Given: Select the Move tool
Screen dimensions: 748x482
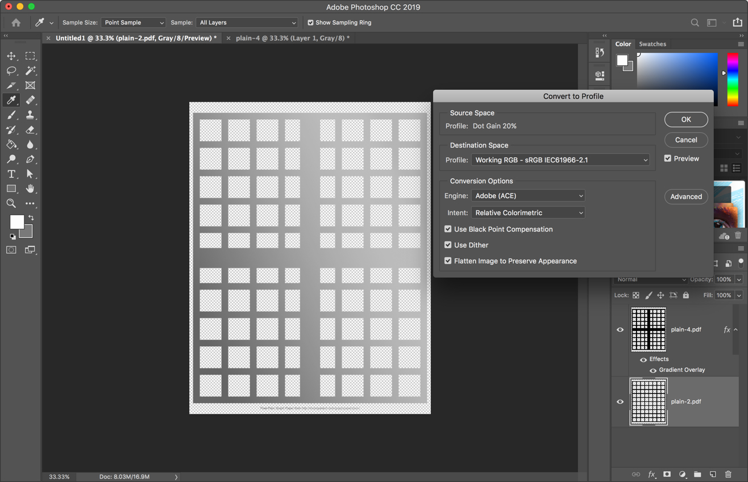Looking at the screenshot, I should 11,56.
